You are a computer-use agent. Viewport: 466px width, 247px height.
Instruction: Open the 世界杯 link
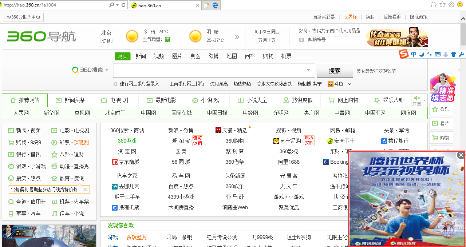tap(350, 17)
